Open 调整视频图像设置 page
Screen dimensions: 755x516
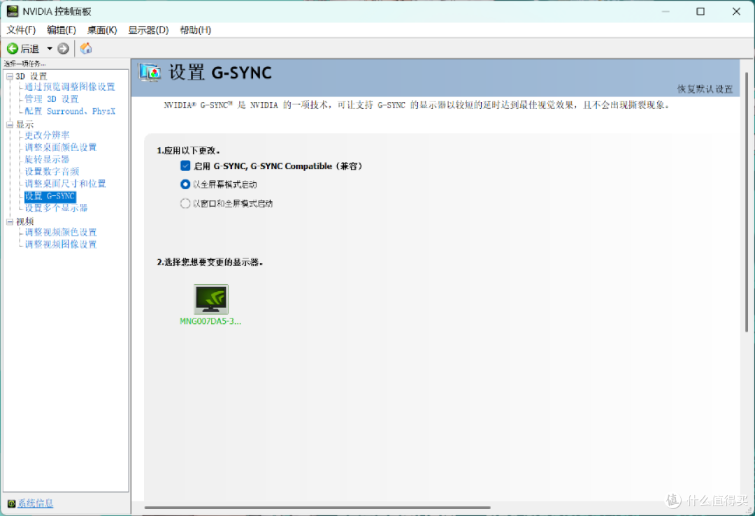[x=61, y=244]
